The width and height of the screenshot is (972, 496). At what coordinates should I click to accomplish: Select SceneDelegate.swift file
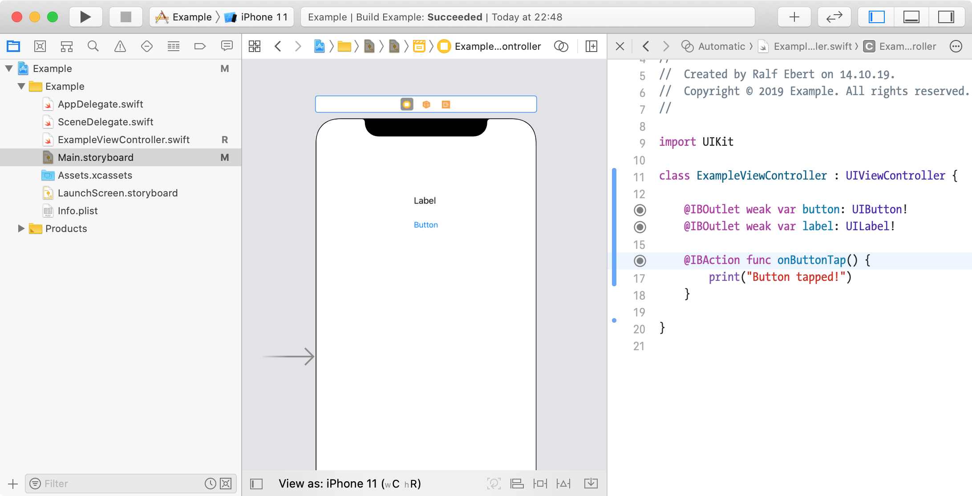(x=105, y=122)
